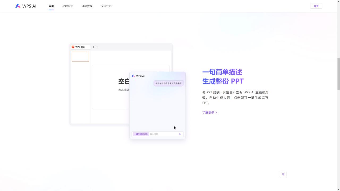Viewport: 340px width, 191px height.
Task: Select the WPS 演示 tab in the demo
Action: 81,47
